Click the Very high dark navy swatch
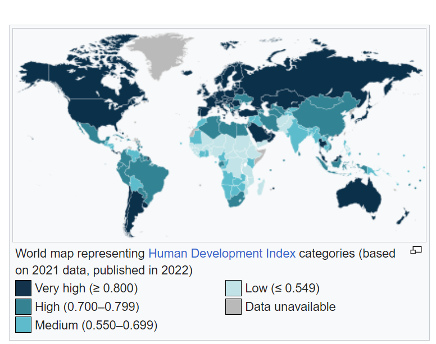The height and width of the screenshot is (344, 436). [24, 288]
